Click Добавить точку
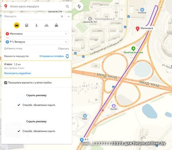172x150 pixels. tap(13, 48)
